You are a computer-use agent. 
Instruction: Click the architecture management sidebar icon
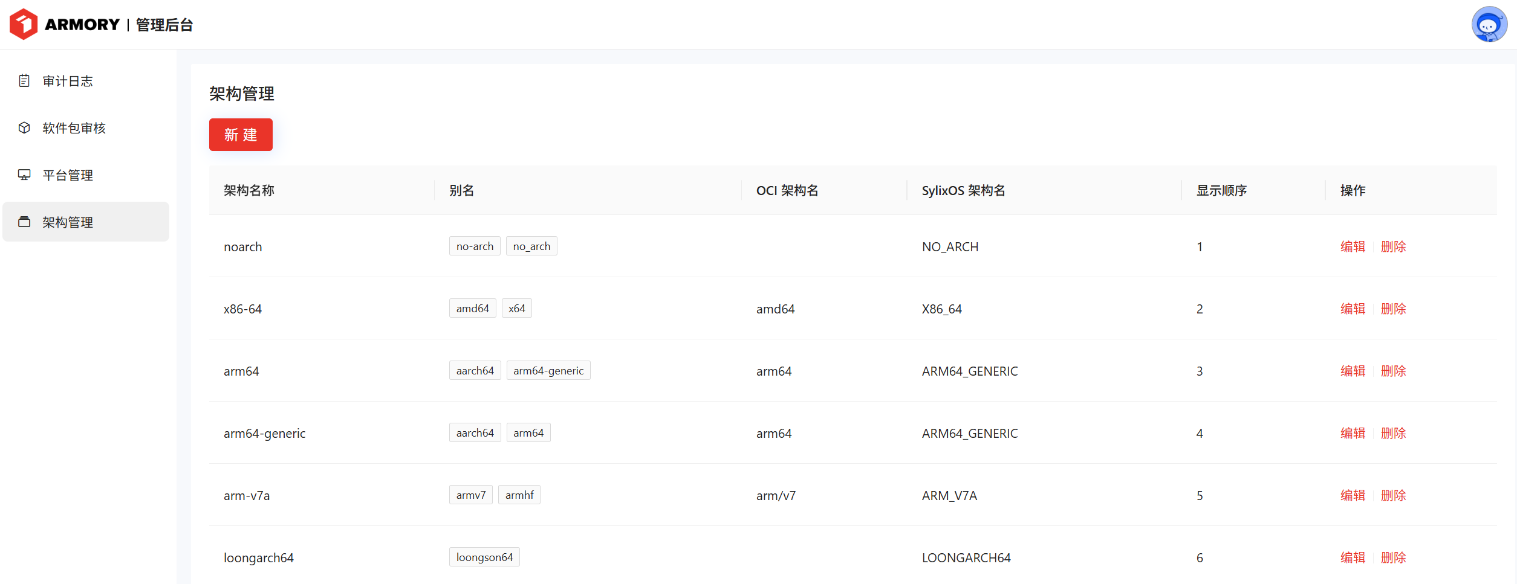[x=24, y=222]
